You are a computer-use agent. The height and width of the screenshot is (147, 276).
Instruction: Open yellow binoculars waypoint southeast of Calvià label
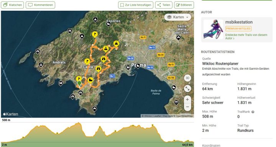(99, 69)
